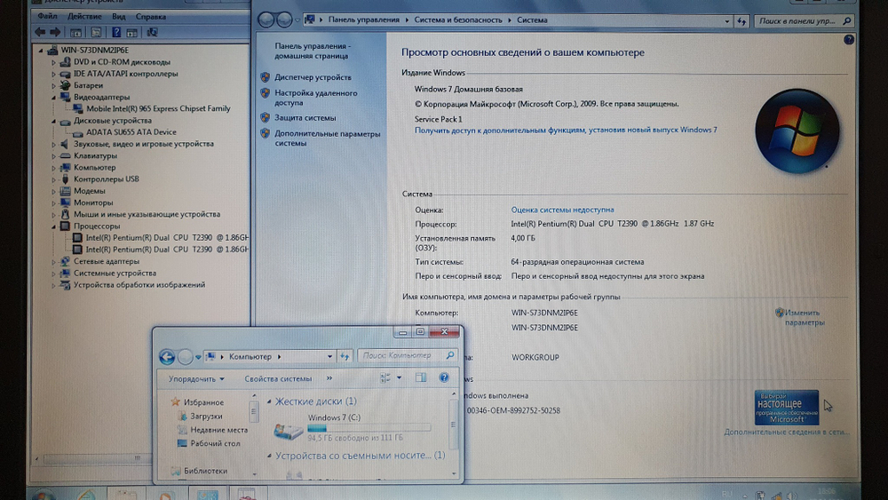Collapse Видеоадаптеры node
888x500 pixels.
pos(54,98)
